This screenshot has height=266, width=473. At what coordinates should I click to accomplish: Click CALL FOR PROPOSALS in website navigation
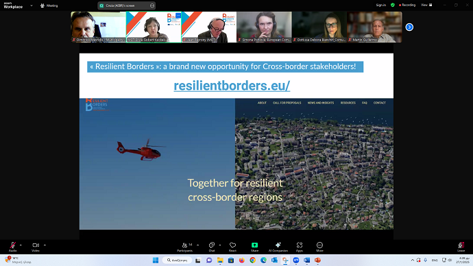pyautogui.click(x=287, y=103)
